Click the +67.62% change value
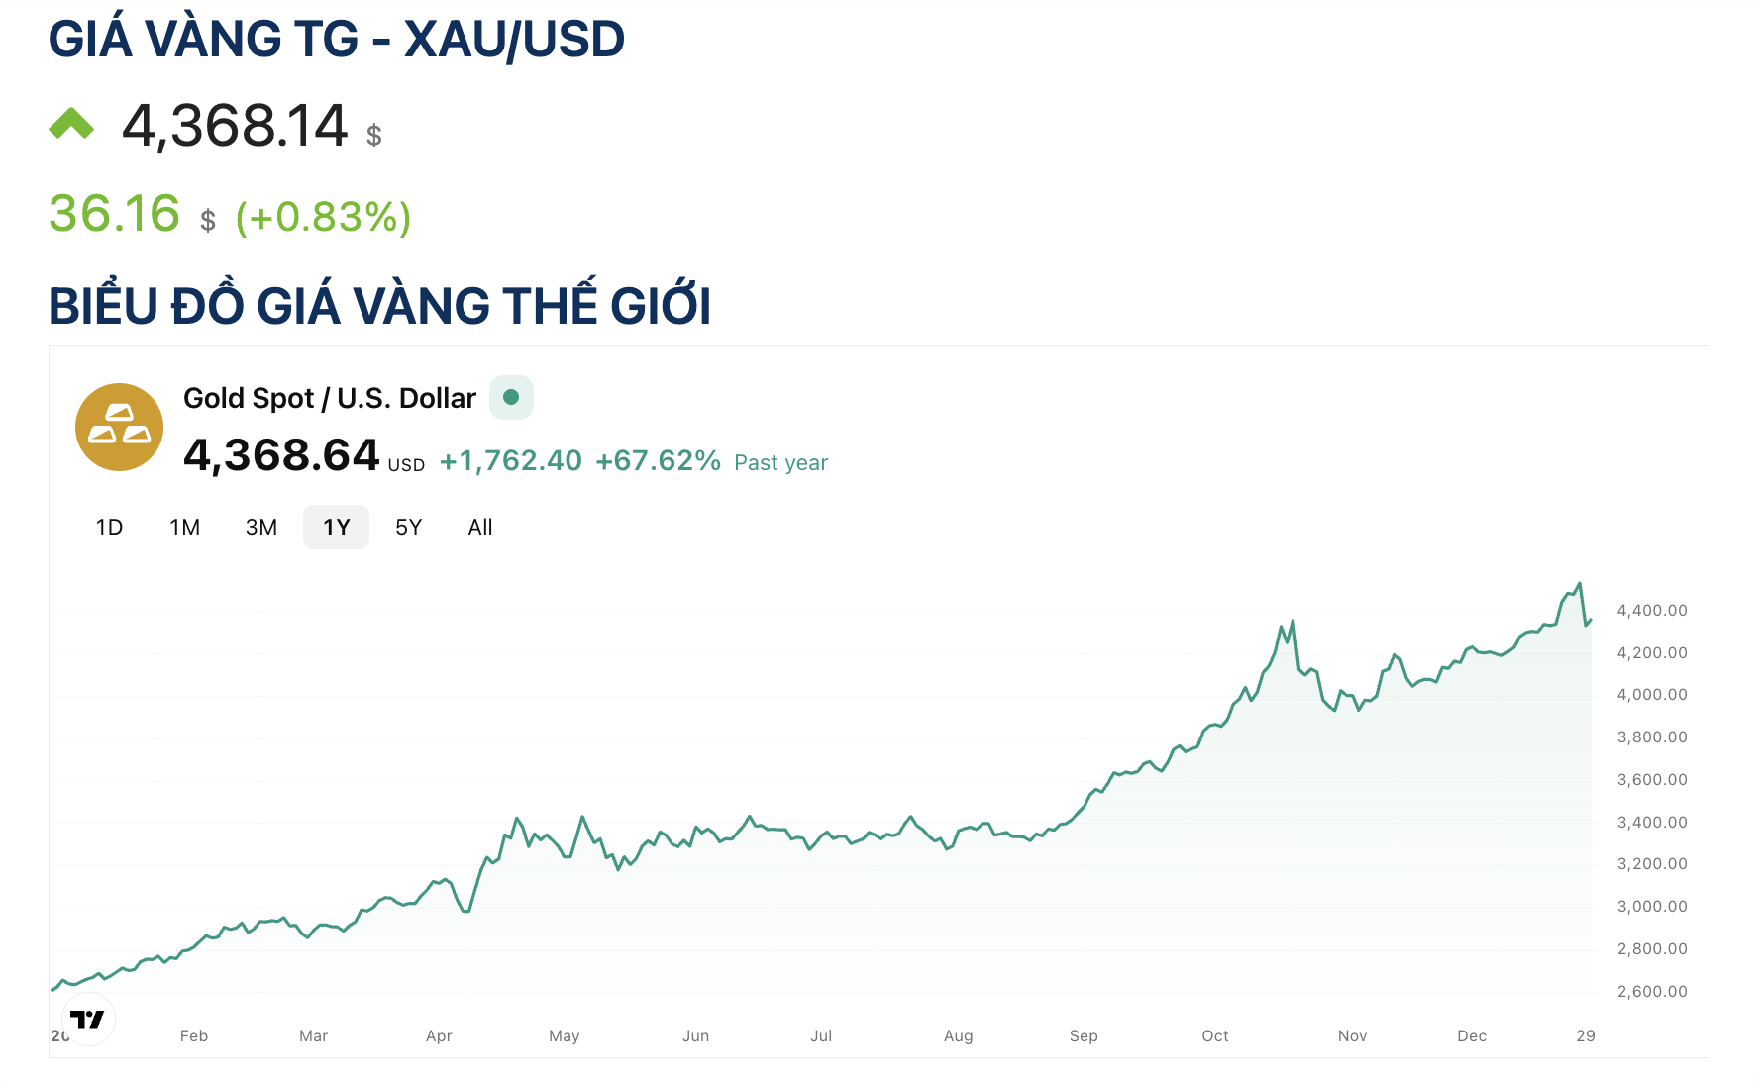 pyautogui.click(x=658, y=461)
